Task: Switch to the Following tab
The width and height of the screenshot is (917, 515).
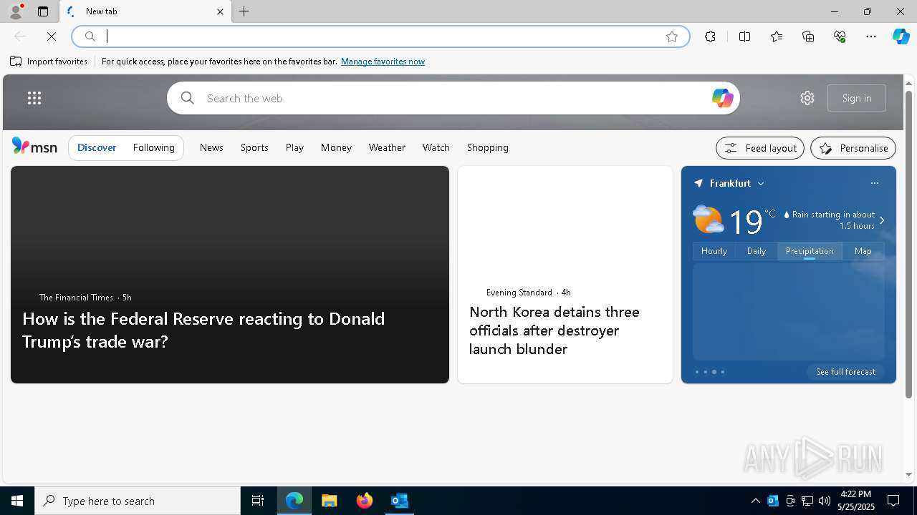Action: (x=153, y=147)
